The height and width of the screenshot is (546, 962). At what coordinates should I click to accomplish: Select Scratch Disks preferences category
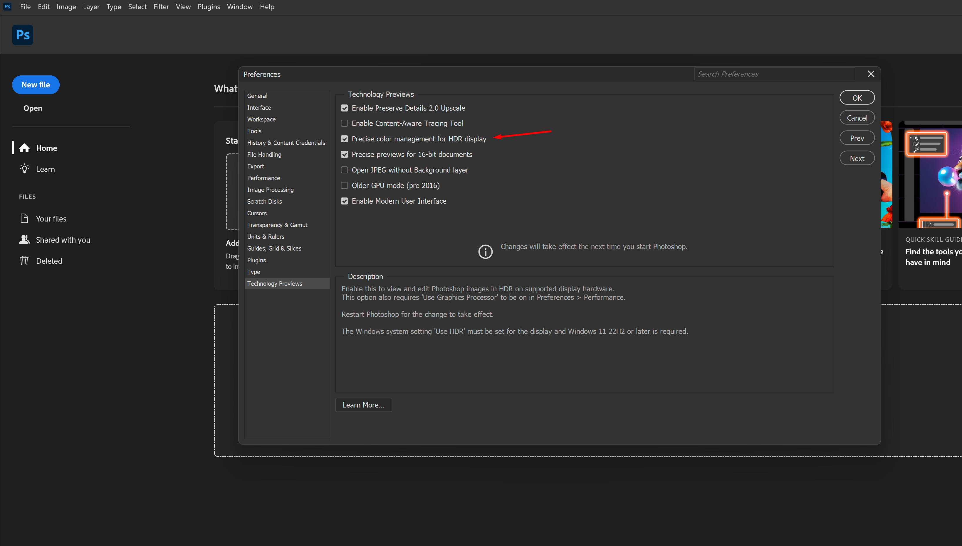pyautogui.click(x=287, y=201)
